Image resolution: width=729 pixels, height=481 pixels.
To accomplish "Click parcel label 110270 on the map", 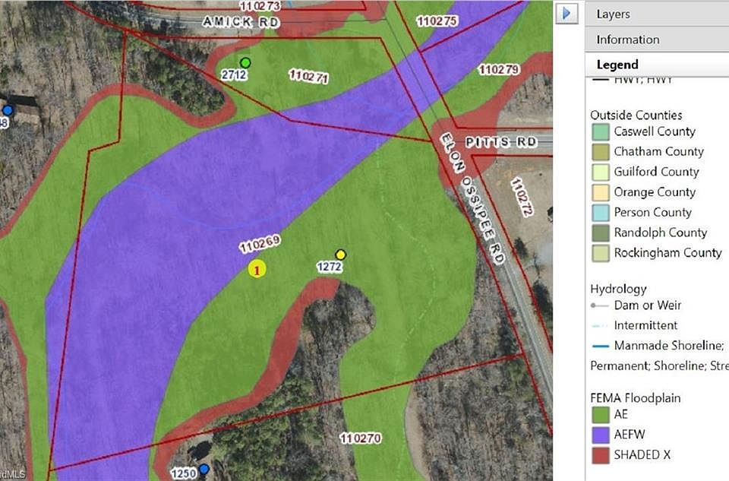I will pyautogui.click(x=361, y=438).
